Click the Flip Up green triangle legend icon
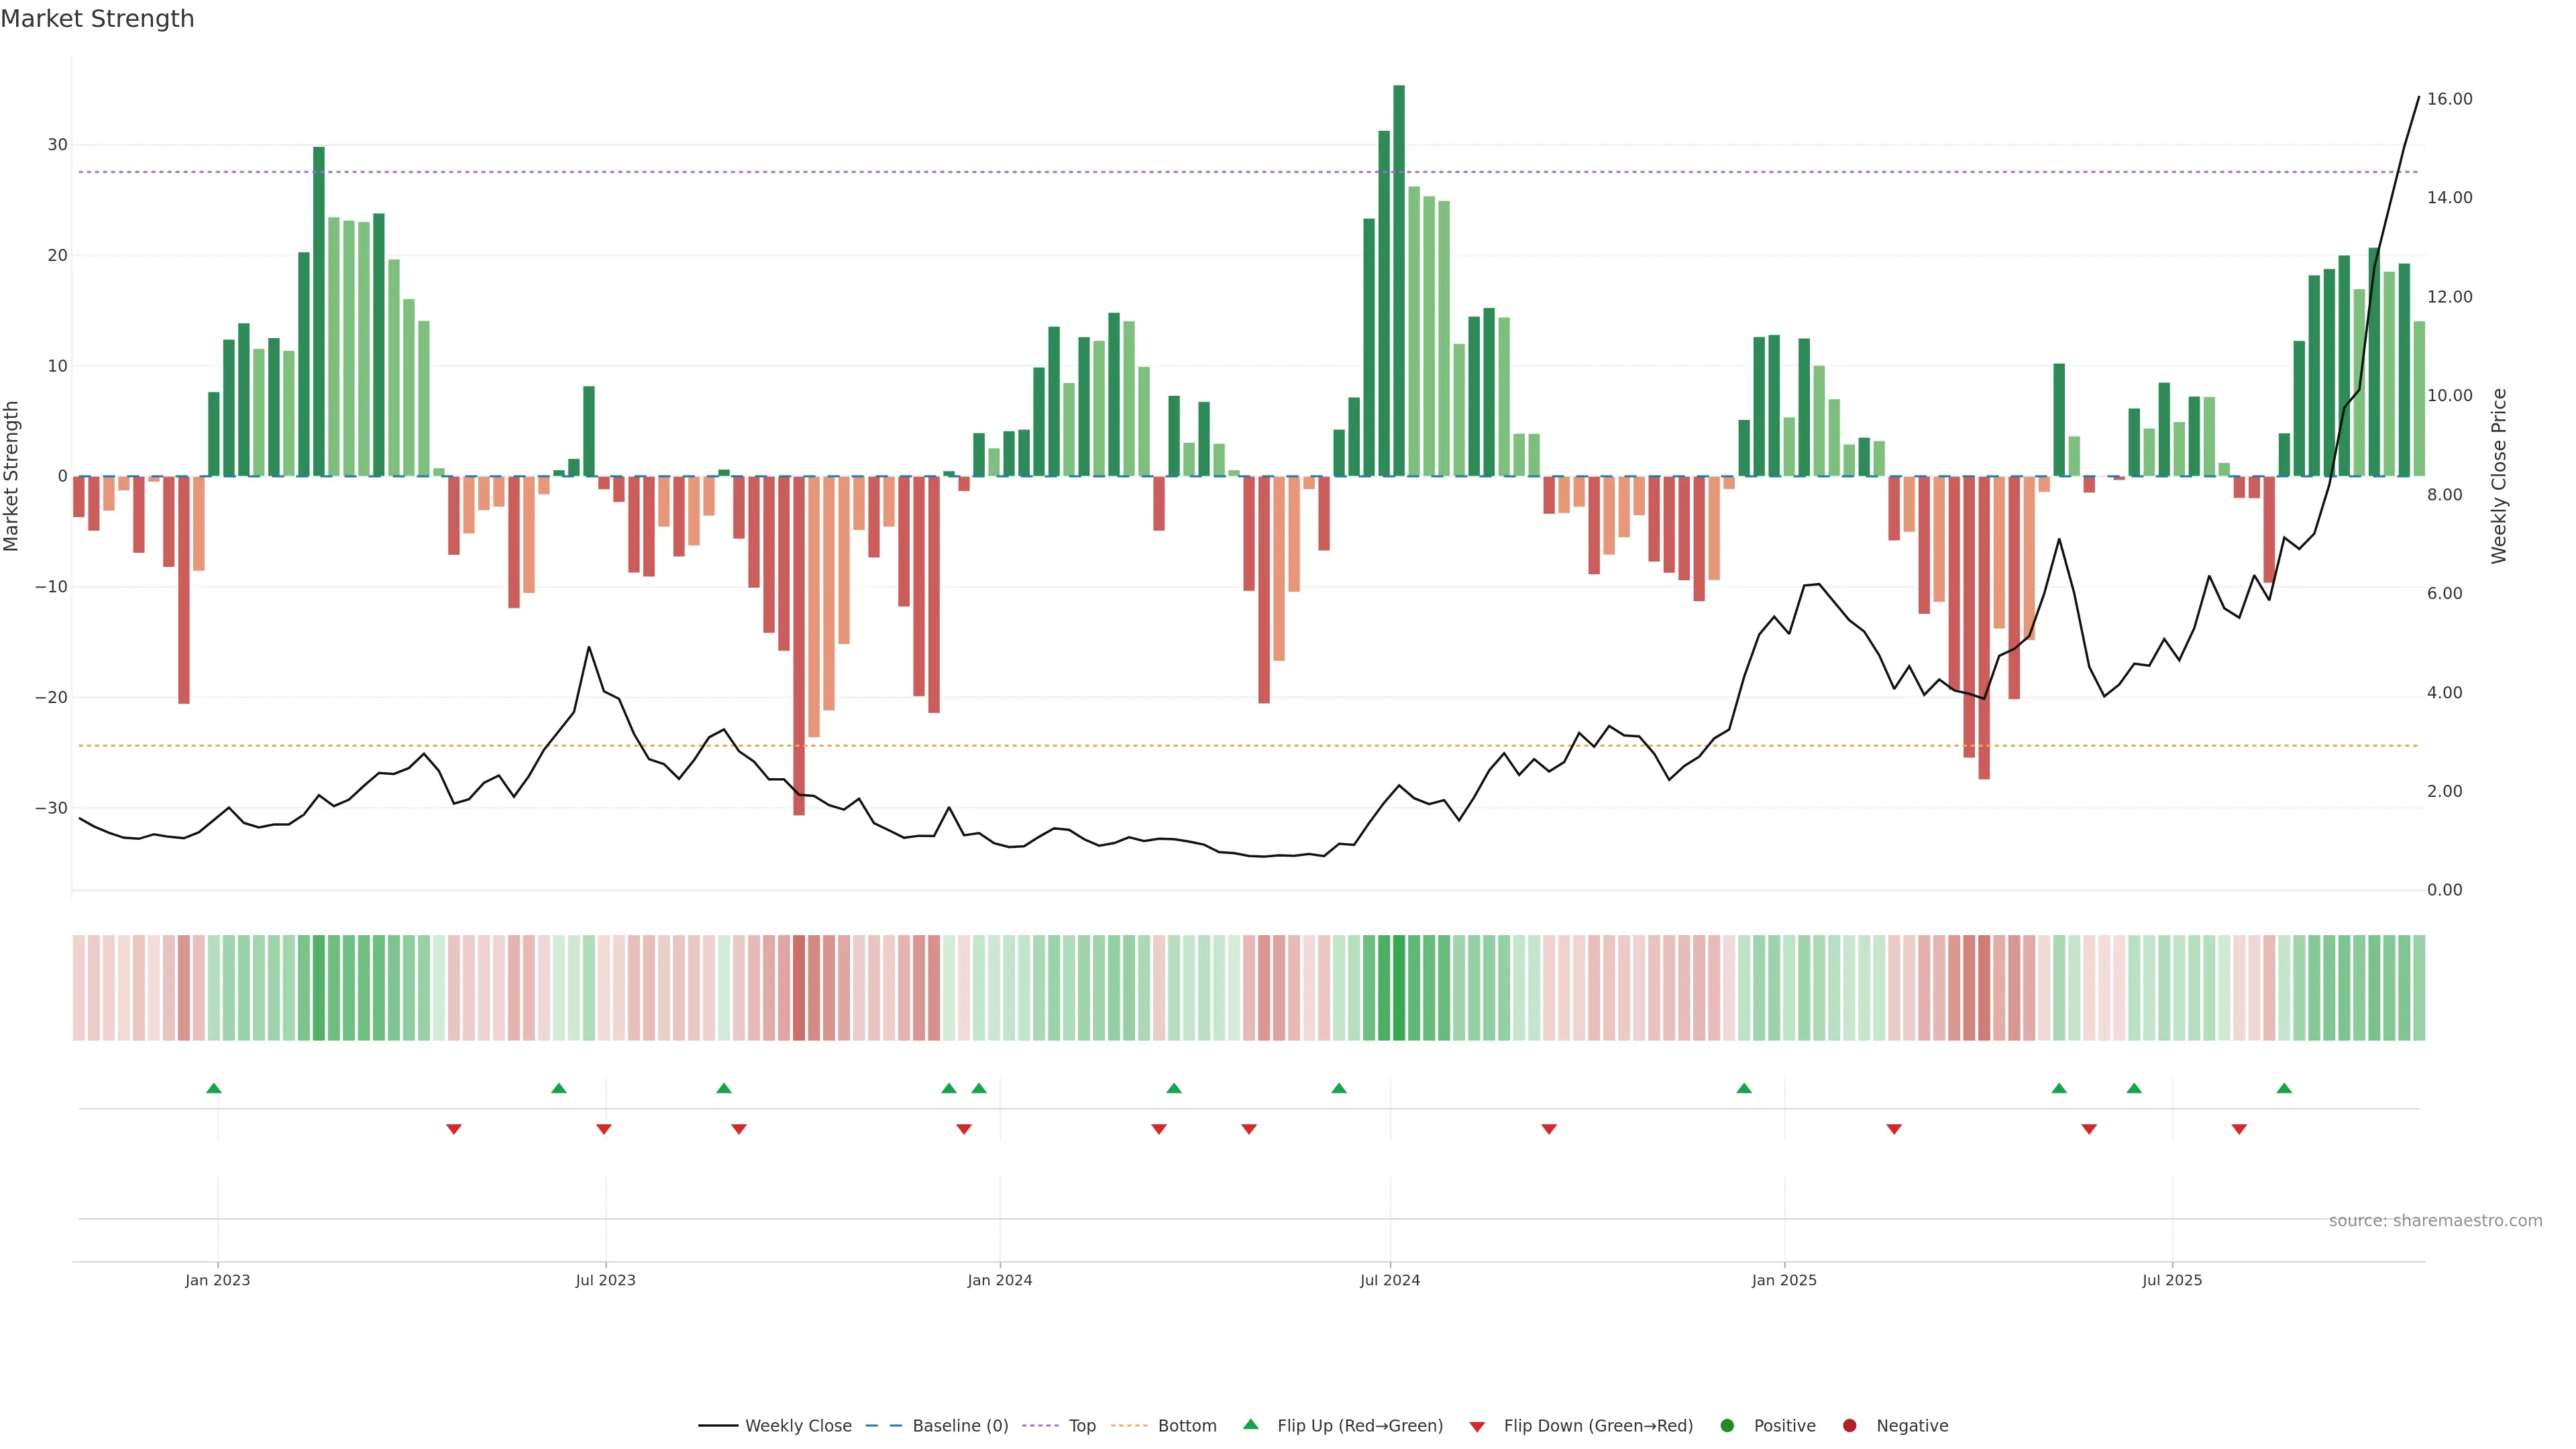This screenshot has width=2576, height=1449. coord(1250,1425)
